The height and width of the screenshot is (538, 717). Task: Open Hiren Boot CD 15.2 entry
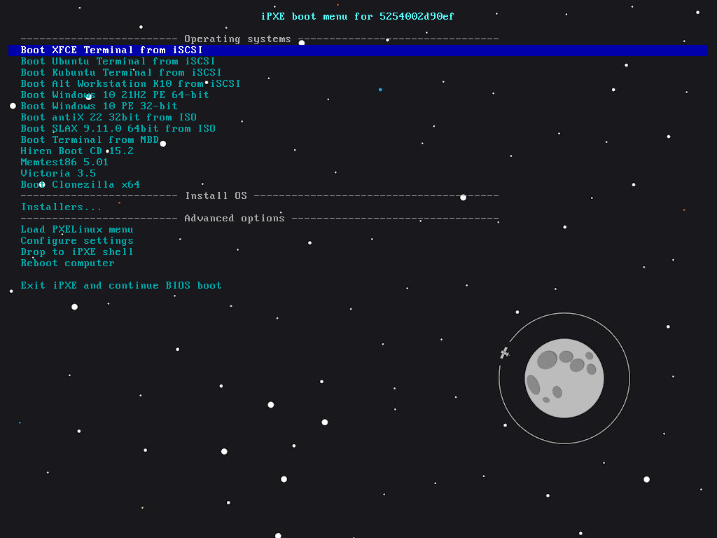[77, 151]
